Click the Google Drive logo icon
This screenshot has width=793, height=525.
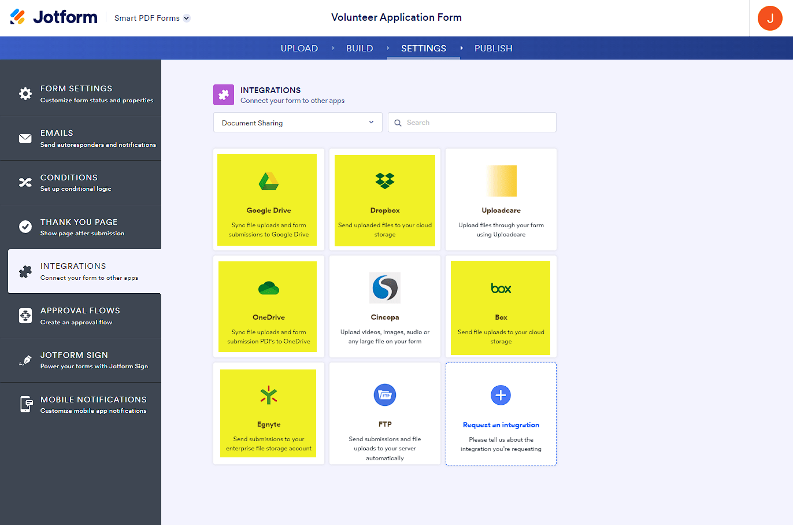coord(269,181)
